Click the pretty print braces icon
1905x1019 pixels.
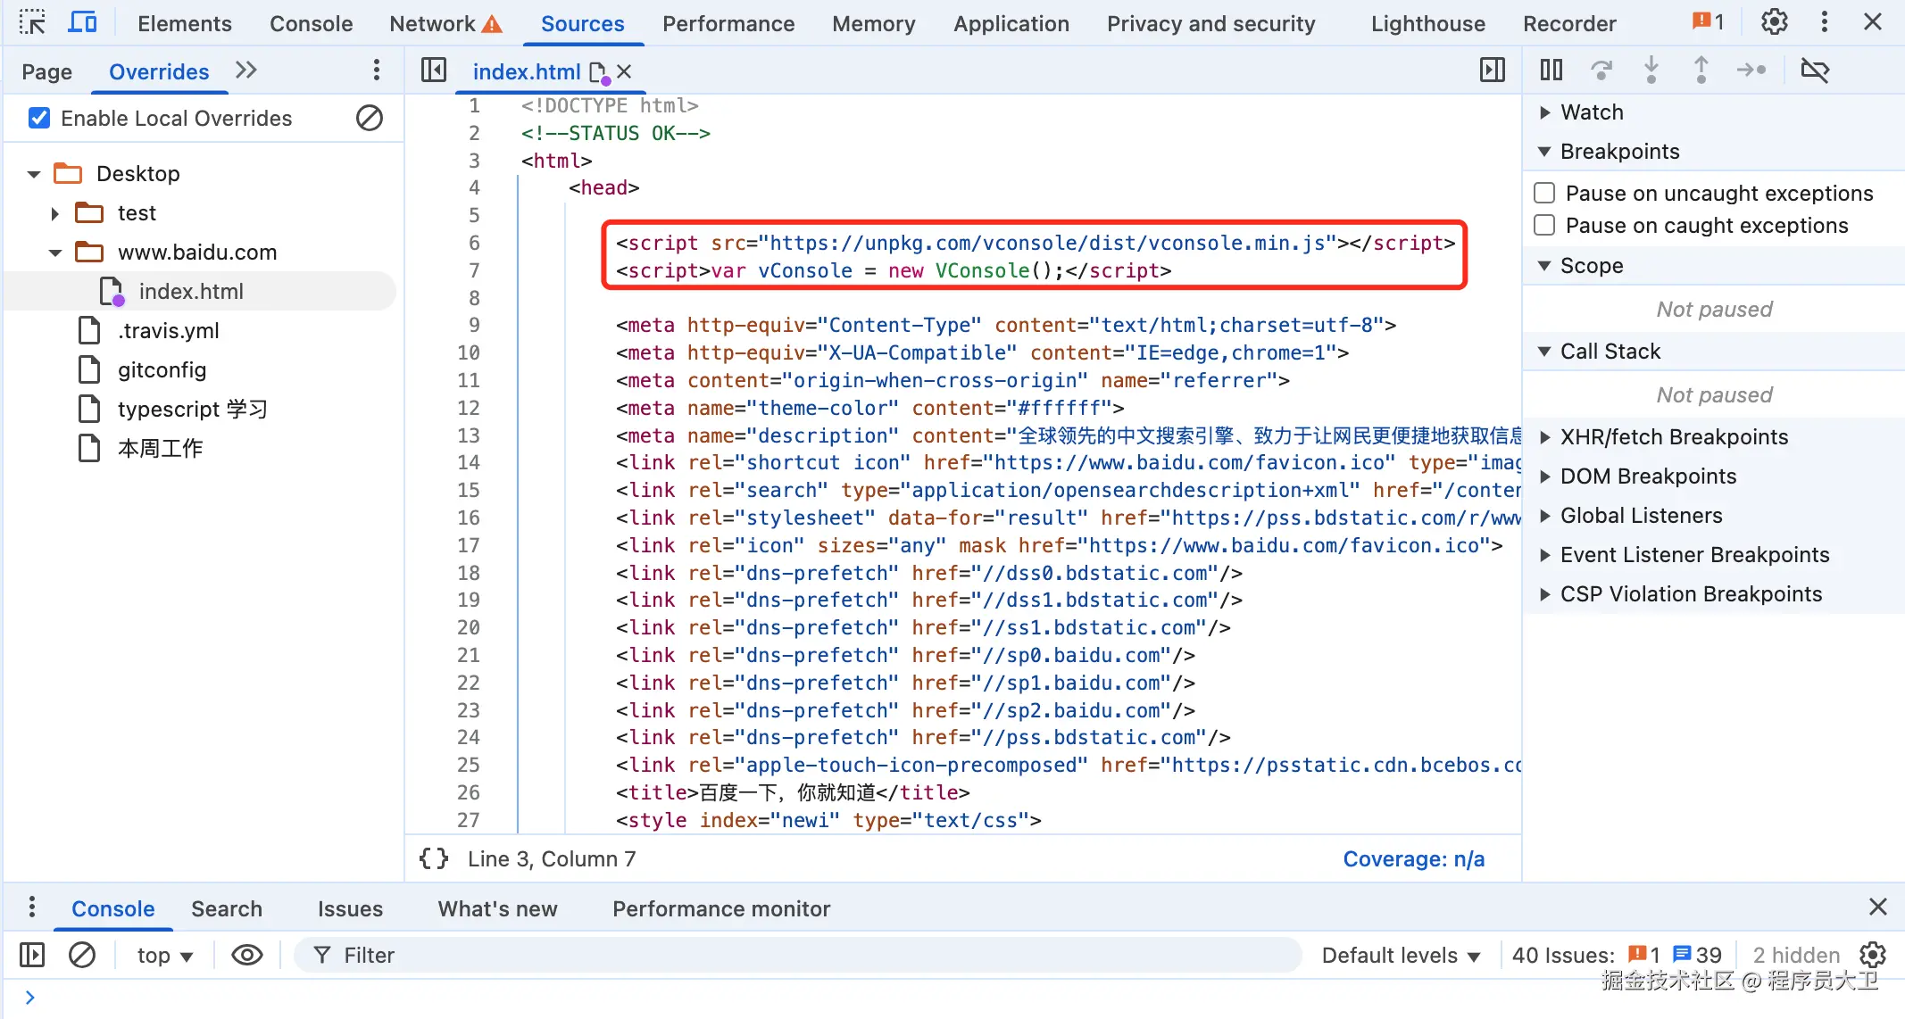coord(434,858)
